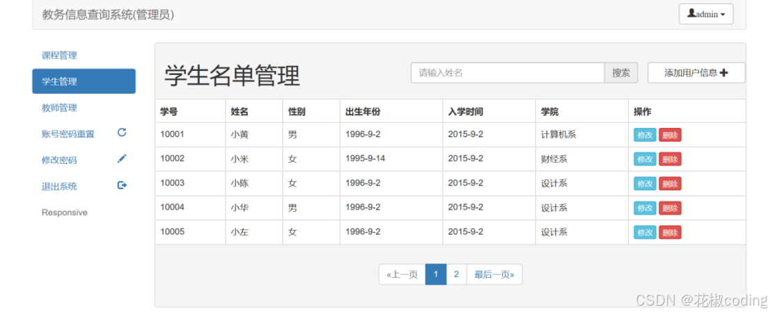This screenshot has height=314, width=770.
Task: Go to 教师管理 in the sidebar
Action: (x=59, y=108)
